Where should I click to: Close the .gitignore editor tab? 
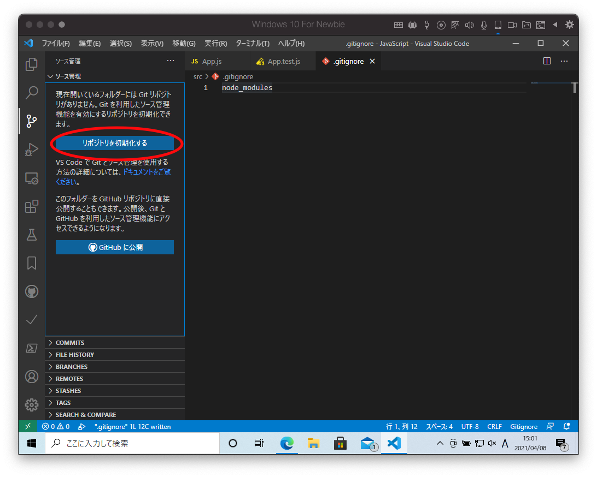pos(372,61)
